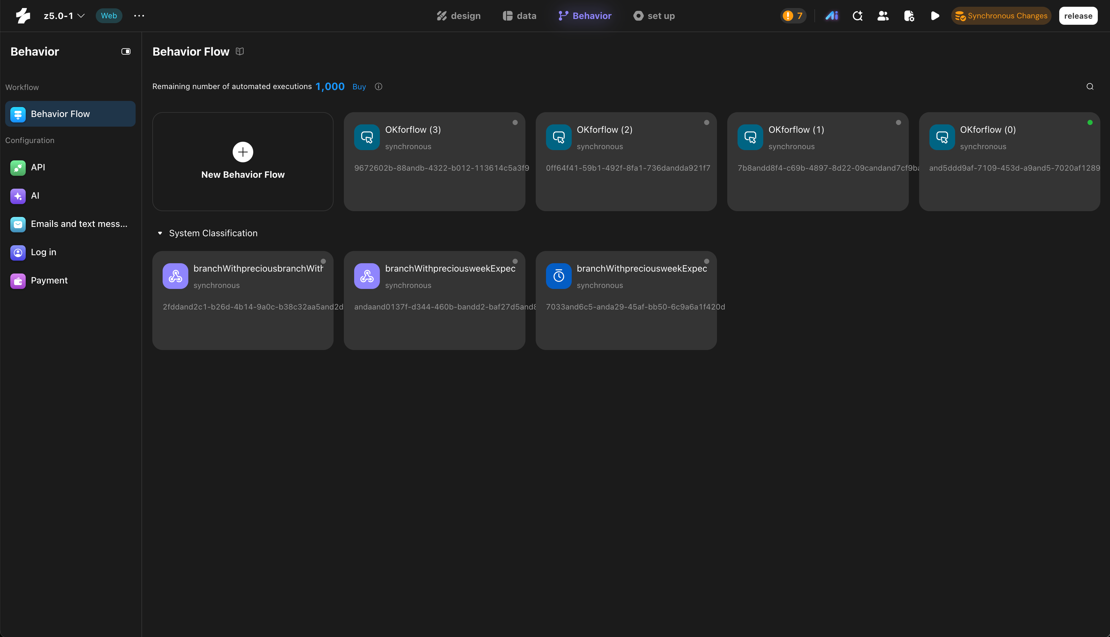Image resolution: width=1110 pixels, height=637 pixels.
Task: Click the executions info icon
Action: (379, 87)
